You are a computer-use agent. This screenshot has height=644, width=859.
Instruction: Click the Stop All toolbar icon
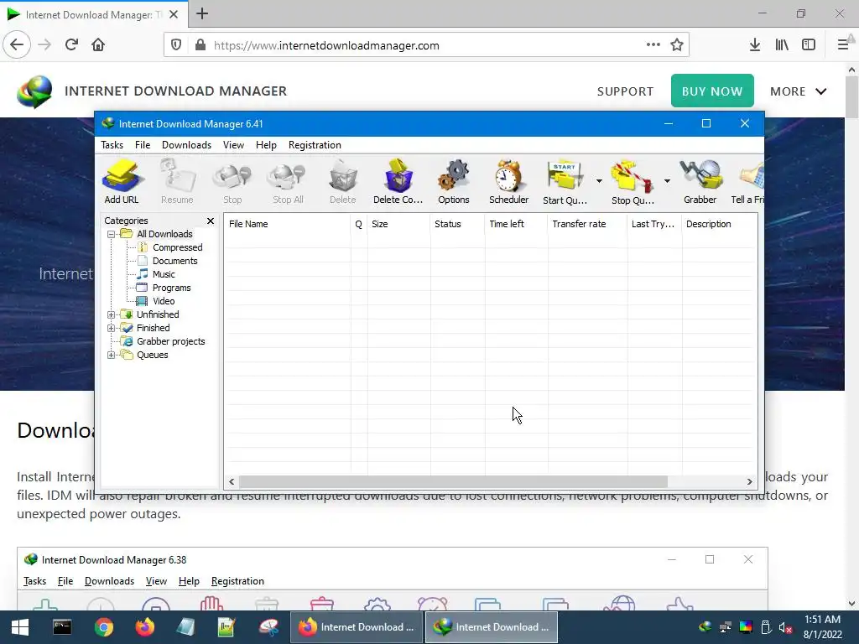pos(288,182)
